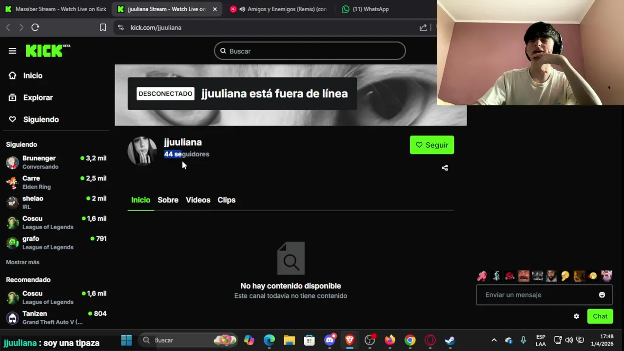
Task: Click the search magnifier icon in Kick search
Action: [x=223, y=51]
